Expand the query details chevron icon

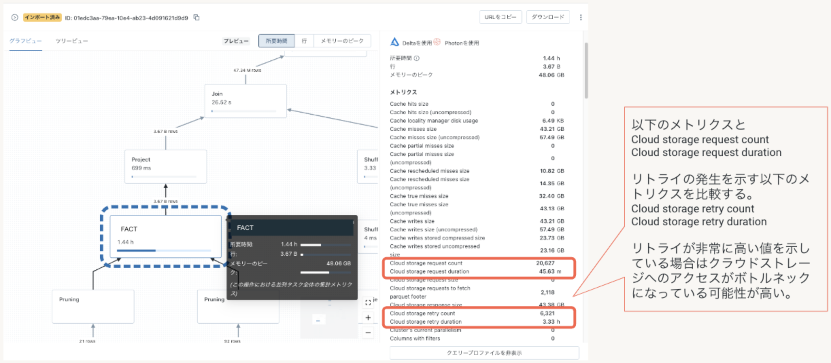(x=14, y=17)
